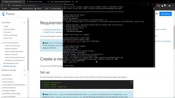
Task: Click the Set up heading
Action: (x=45, y=72)
